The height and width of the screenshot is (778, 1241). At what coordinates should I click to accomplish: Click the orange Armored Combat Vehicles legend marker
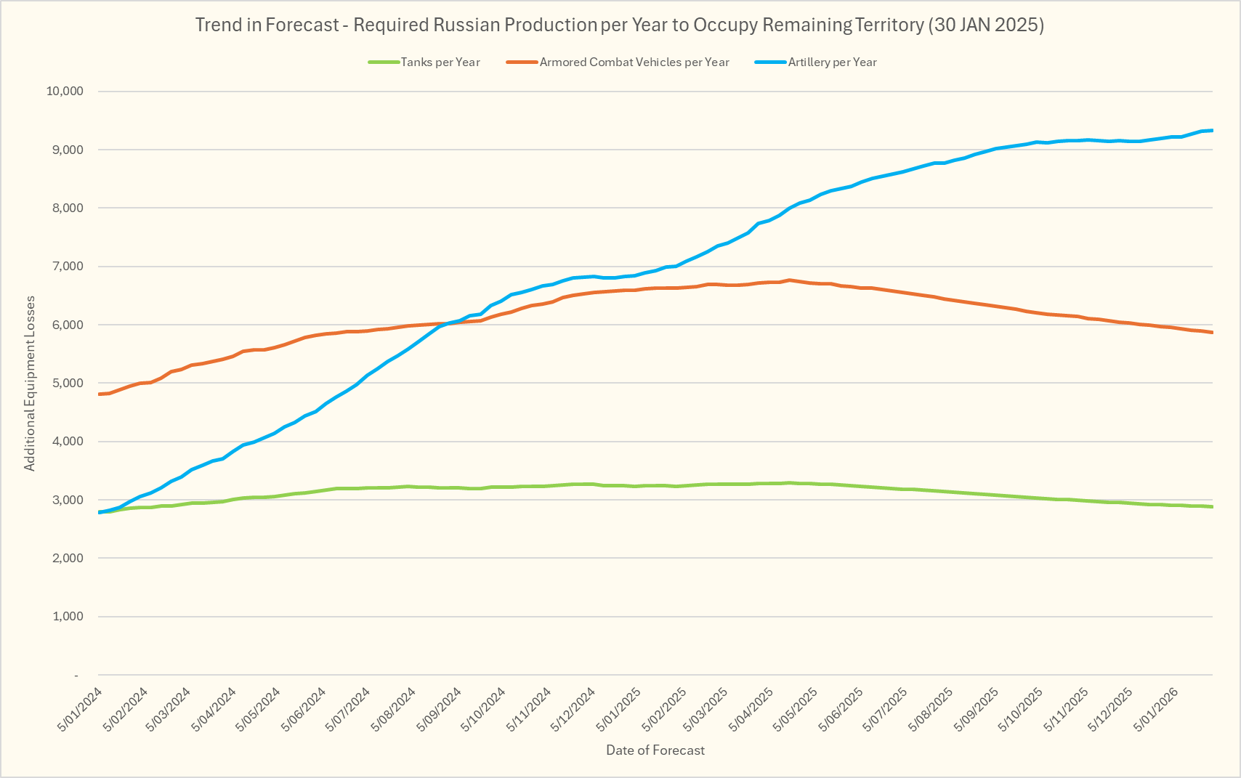(522, 62)
